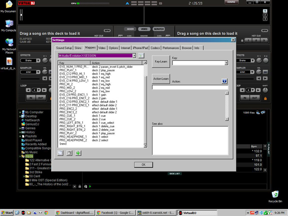The height and width of the screenshot is (216, 288).
Task: Click the left deck BPM button
Action: (107, 31)
